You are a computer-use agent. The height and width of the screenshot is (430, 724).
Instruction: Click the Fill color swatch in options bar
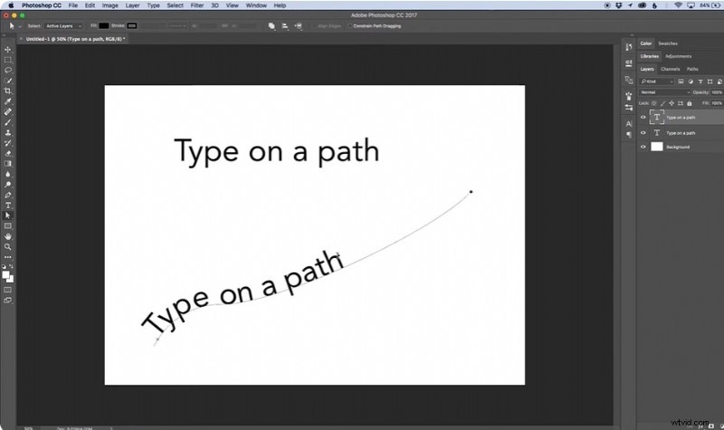click(103, 26)
